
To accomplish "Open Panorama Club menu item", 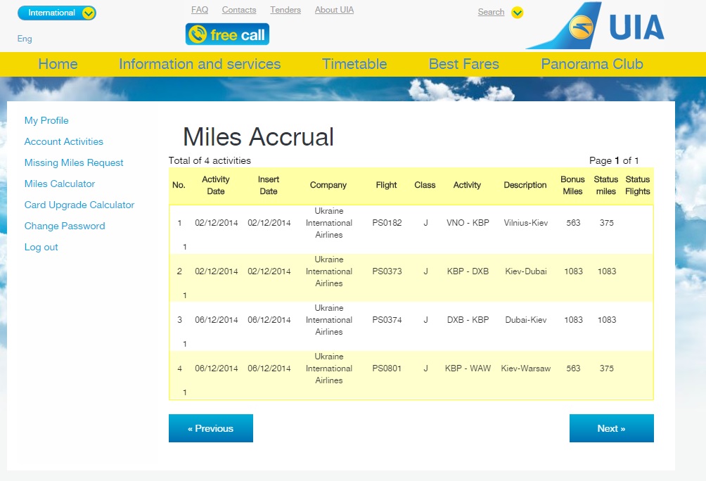I will pyautogui.click(x=592, y=64).
